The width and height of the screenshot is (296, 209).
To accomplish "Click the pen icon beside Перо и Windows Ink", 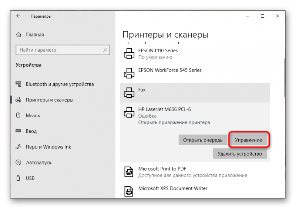I will pos(18,147).
